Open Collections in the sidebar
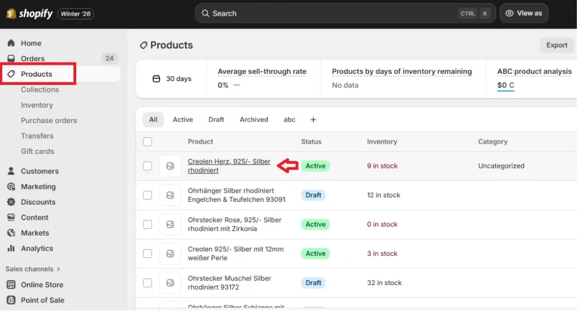The height and width of the screenshot is (311, 578). pos(40,90)
